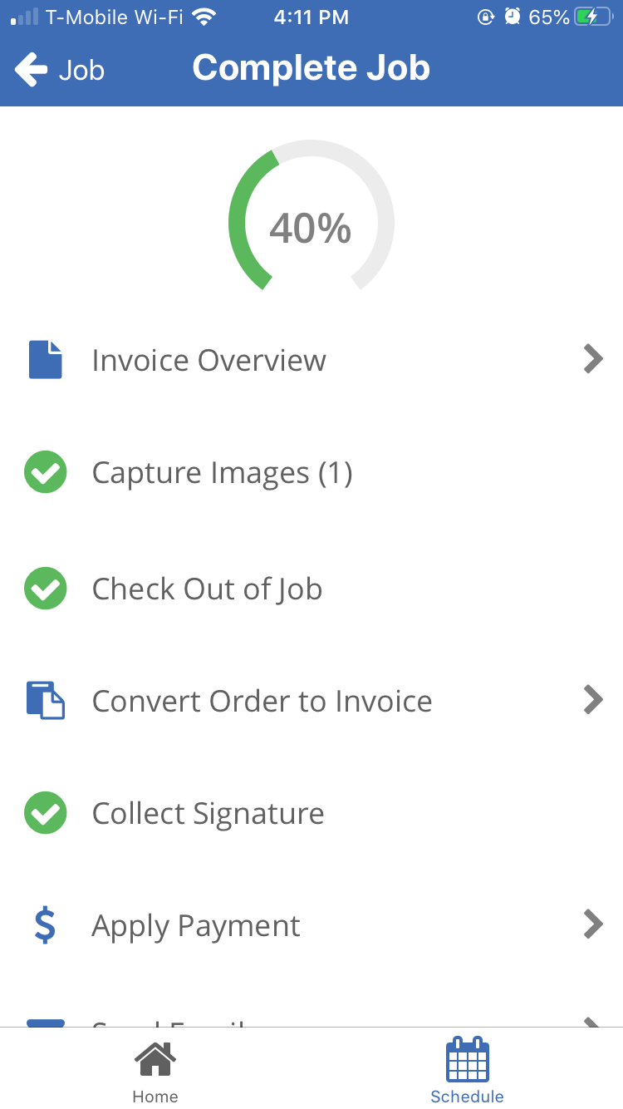The height and width of the screenshot is (1109, 623).
Task: Tap the Home house icon
Action: [155, 1060]
